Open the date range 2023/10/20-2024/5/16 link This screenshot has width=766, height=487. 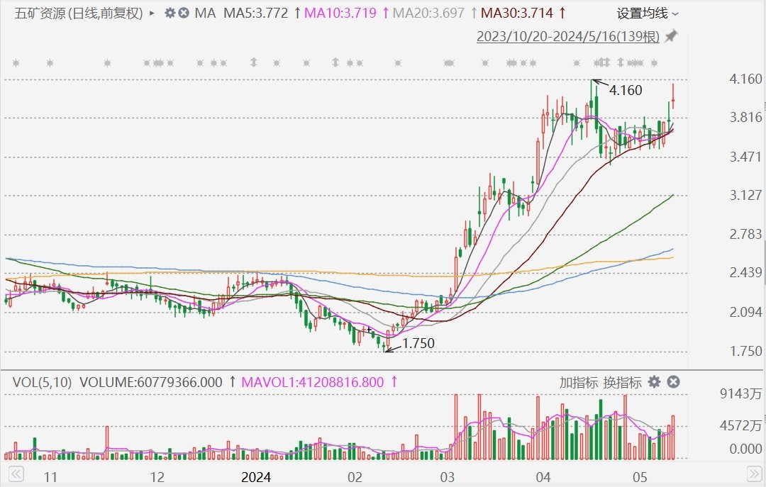tap(568, 37)
